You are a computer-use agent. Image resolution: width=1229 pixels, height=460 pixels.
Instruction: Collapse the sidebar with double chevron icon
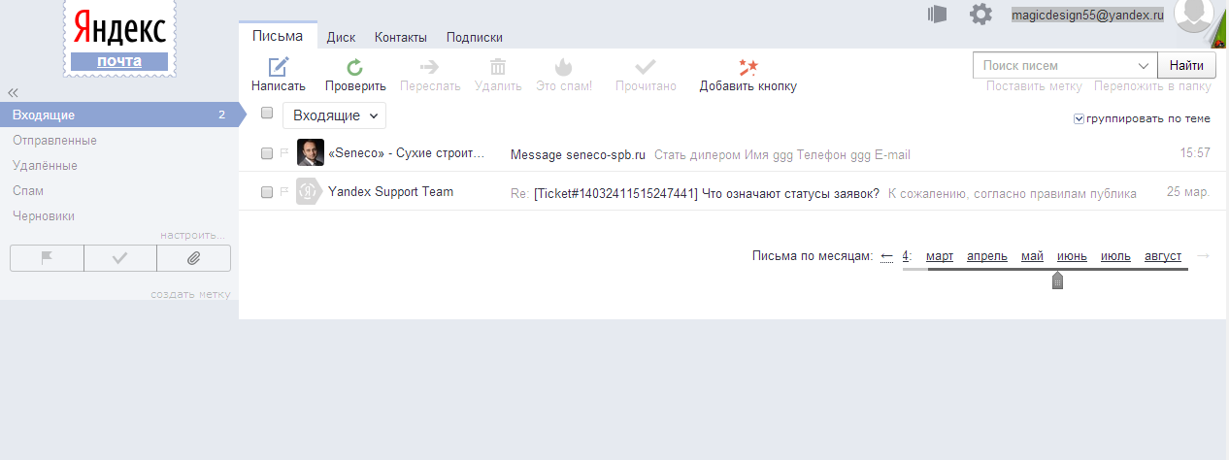14,93
